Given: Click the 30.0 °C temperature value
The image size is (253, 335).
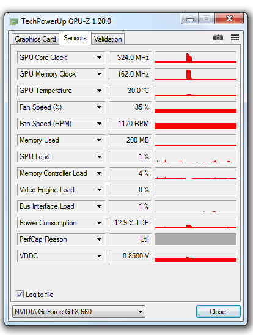Looking at the screenshot, I should [x=130, y=91].
